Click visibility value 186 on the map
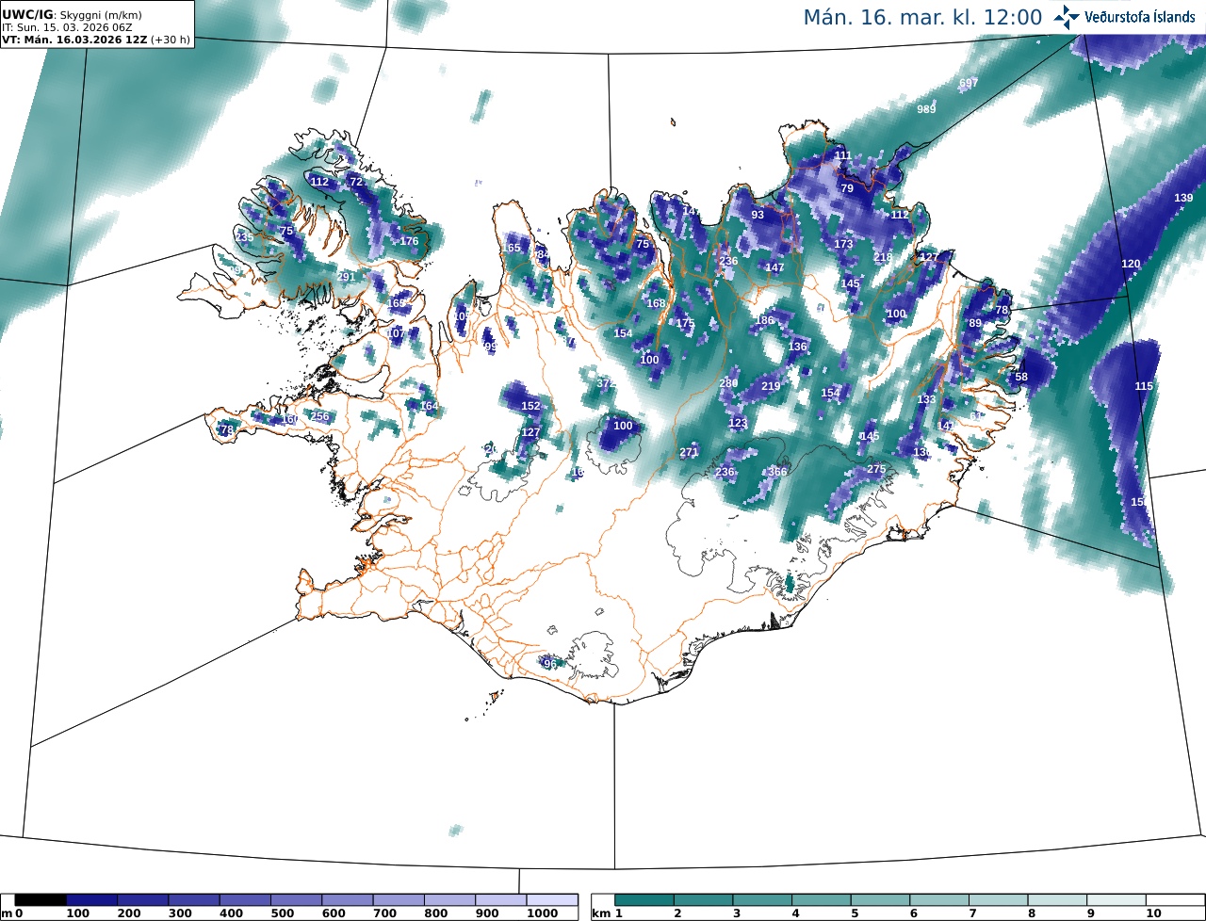 point(764,320)
